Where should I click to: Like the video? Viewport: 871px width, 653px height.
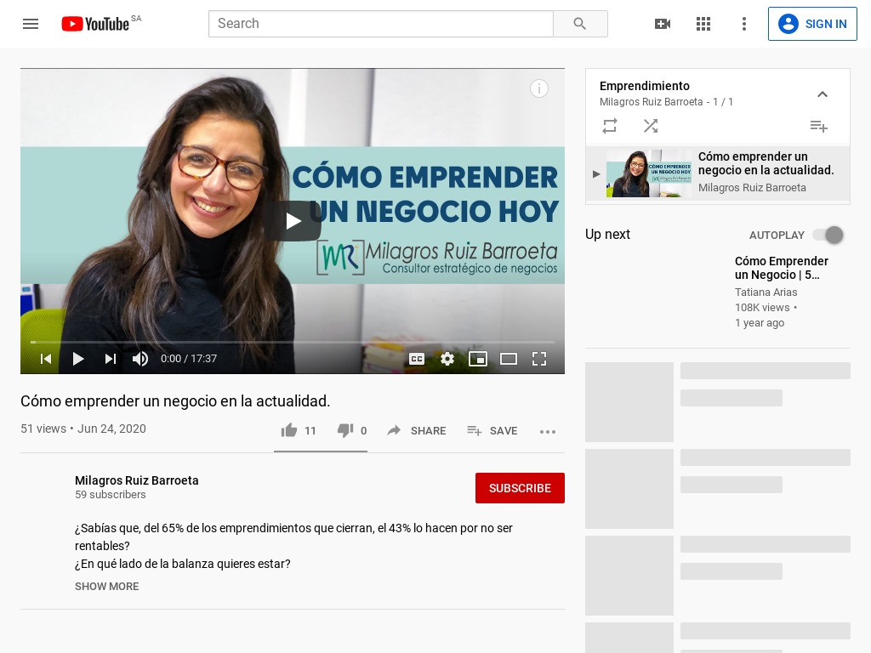pyautogui.click(x=289, y=430)
